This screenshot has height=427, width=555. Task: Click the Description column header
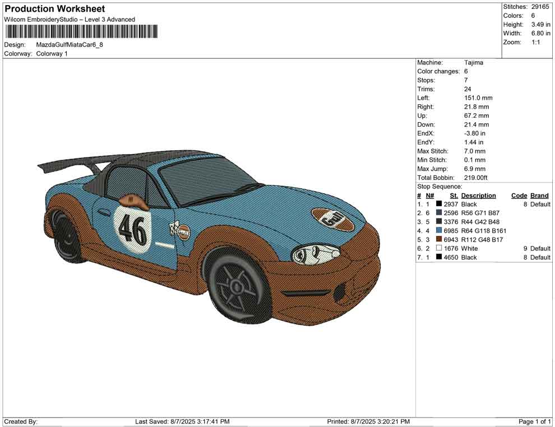[479, 195]
